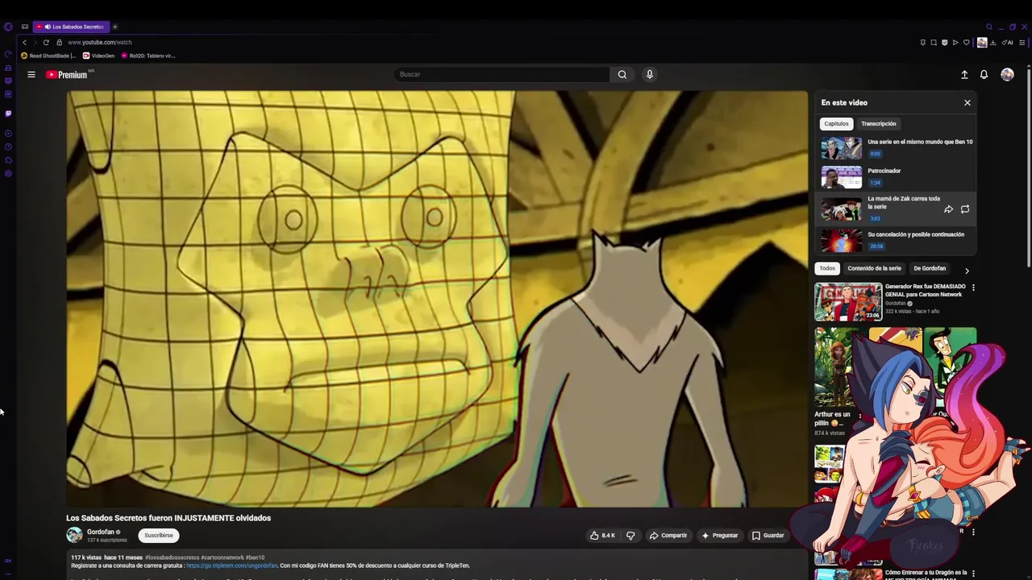The height and width of the screenshot is (580, 1032).
Task: Click the 20:58 chapter timestamp
Action: (876, 246)
